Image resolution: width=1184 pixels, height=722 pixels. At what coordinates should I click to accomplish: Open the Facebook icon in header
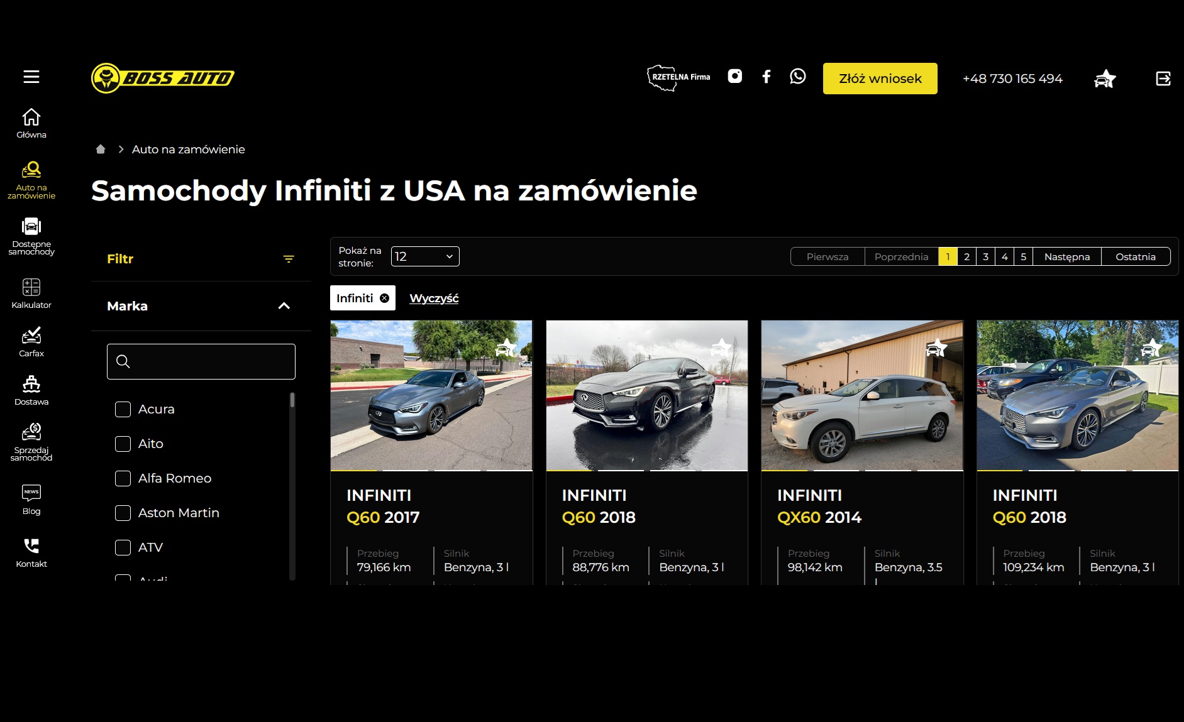tap(766, 77)
